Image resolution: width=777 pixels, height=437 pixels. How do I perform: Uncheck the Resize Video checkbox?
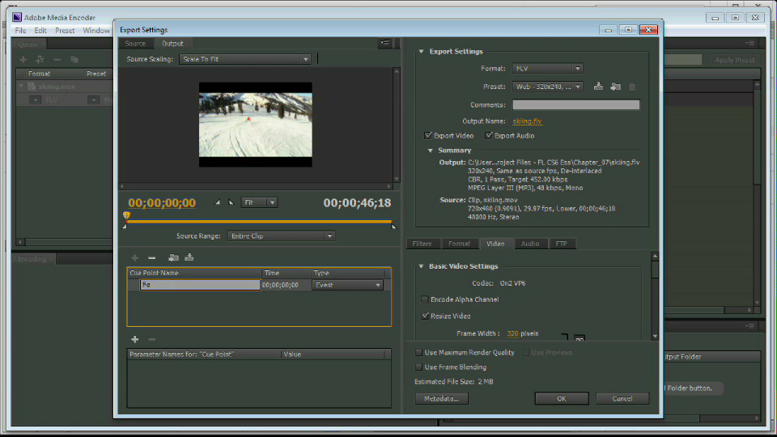click(x=425, y=316)
